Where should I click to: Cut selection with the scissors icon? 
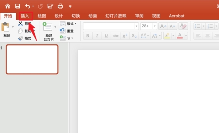point(20,24)
